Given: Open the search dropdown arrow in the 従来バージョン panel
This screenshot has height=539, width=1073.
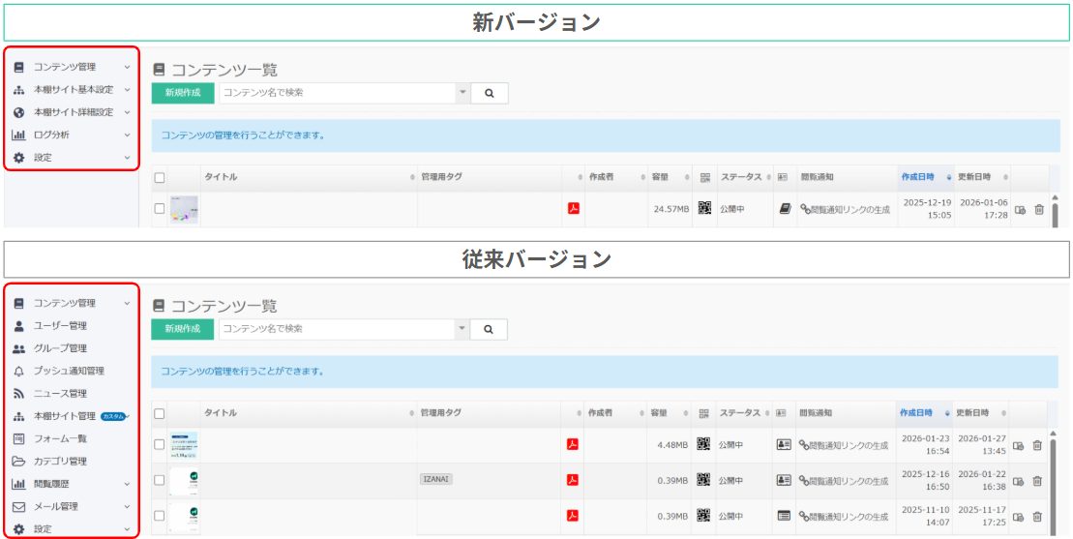Looking at the screenshot, I should (462, 329).
